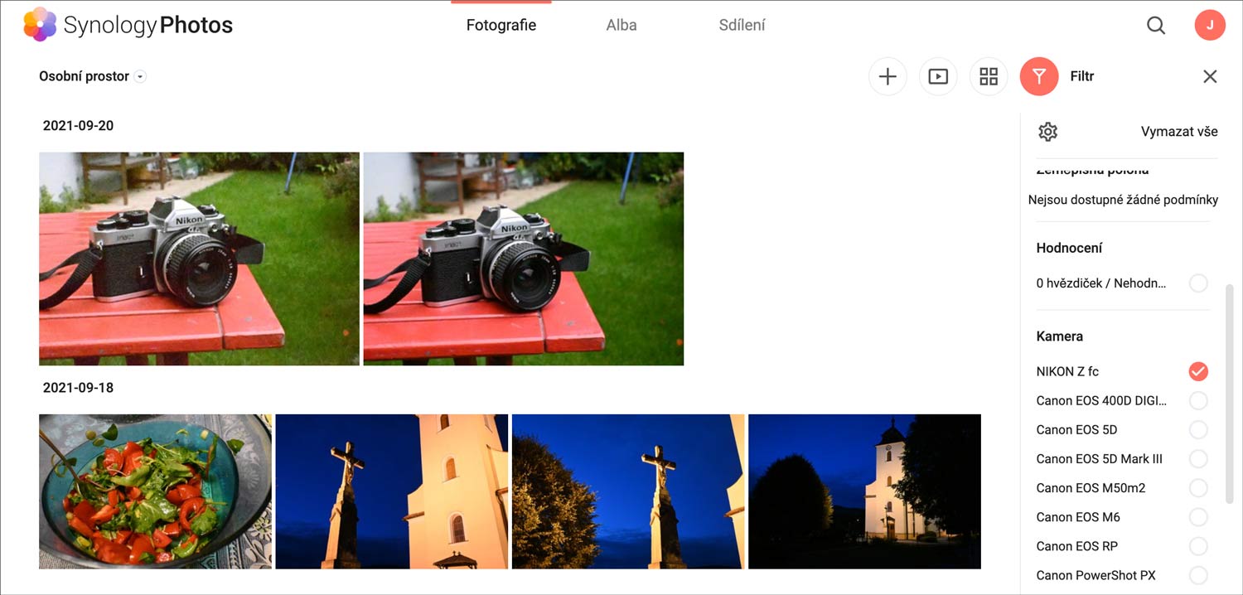This screenshot has width=1243, height=595.
Task: Start slideshow with the play icon
Action: click(x=938, y=77)
